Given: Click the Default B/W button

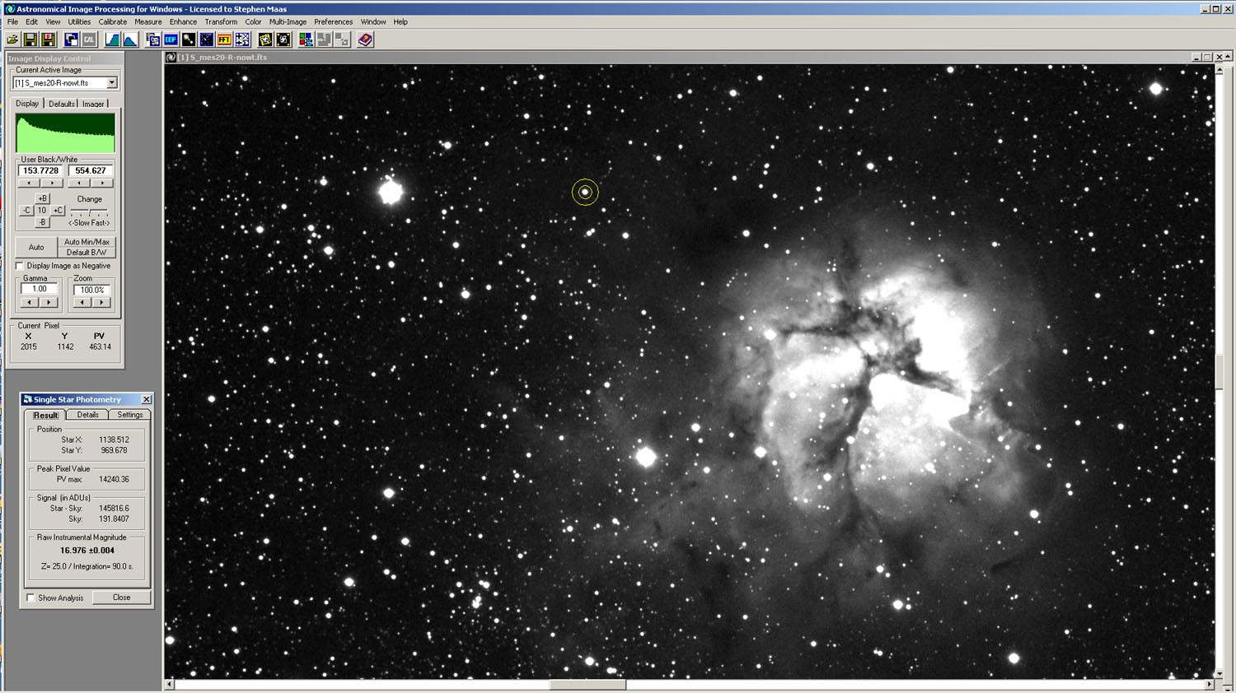Looking at the screenshot, I should click(87, 253).
